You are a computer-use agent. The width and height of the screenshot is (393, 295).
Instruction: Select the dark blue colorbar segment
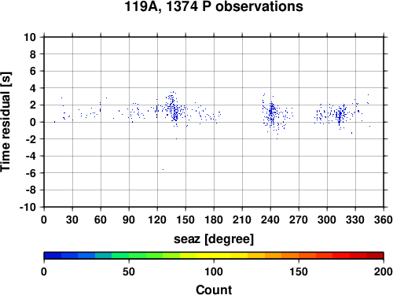tap(53, 256)
